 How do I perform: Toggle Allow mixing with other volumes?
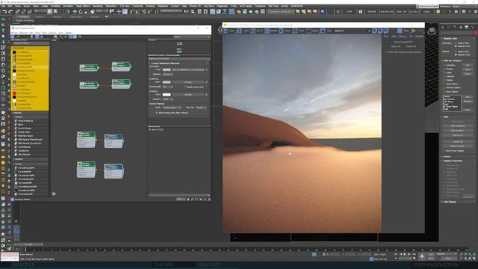pyautogui.click(x=157, y=113)
